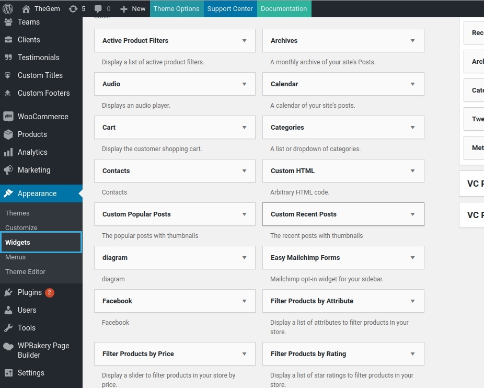484x388 pixels.
Task: Expand the Custom Recent Posts widget
Action: click(412, 214)
